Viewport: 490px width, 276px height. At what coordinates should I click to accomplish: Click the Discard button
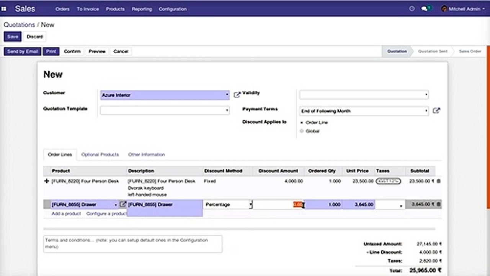35,37
